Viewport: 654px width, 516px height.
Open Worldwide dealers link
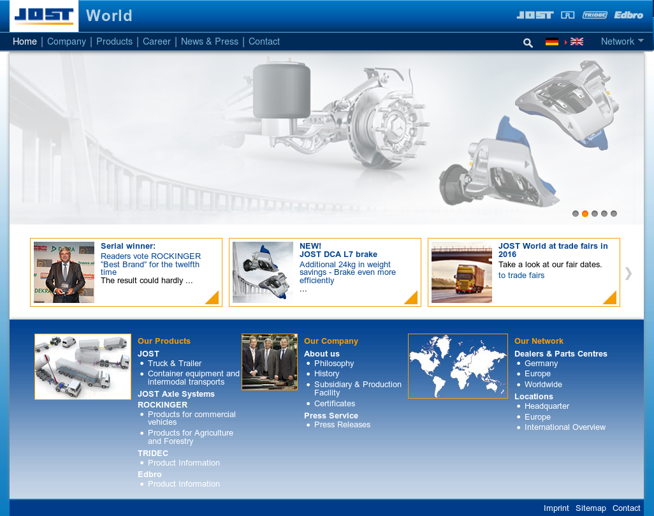(543, 385)
